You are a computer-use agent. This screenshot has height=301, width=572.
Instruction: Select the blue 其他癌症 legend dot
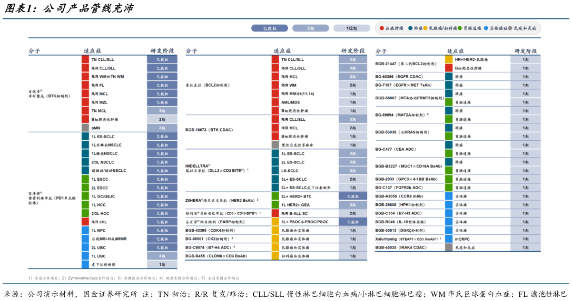[x=486, y=28]
